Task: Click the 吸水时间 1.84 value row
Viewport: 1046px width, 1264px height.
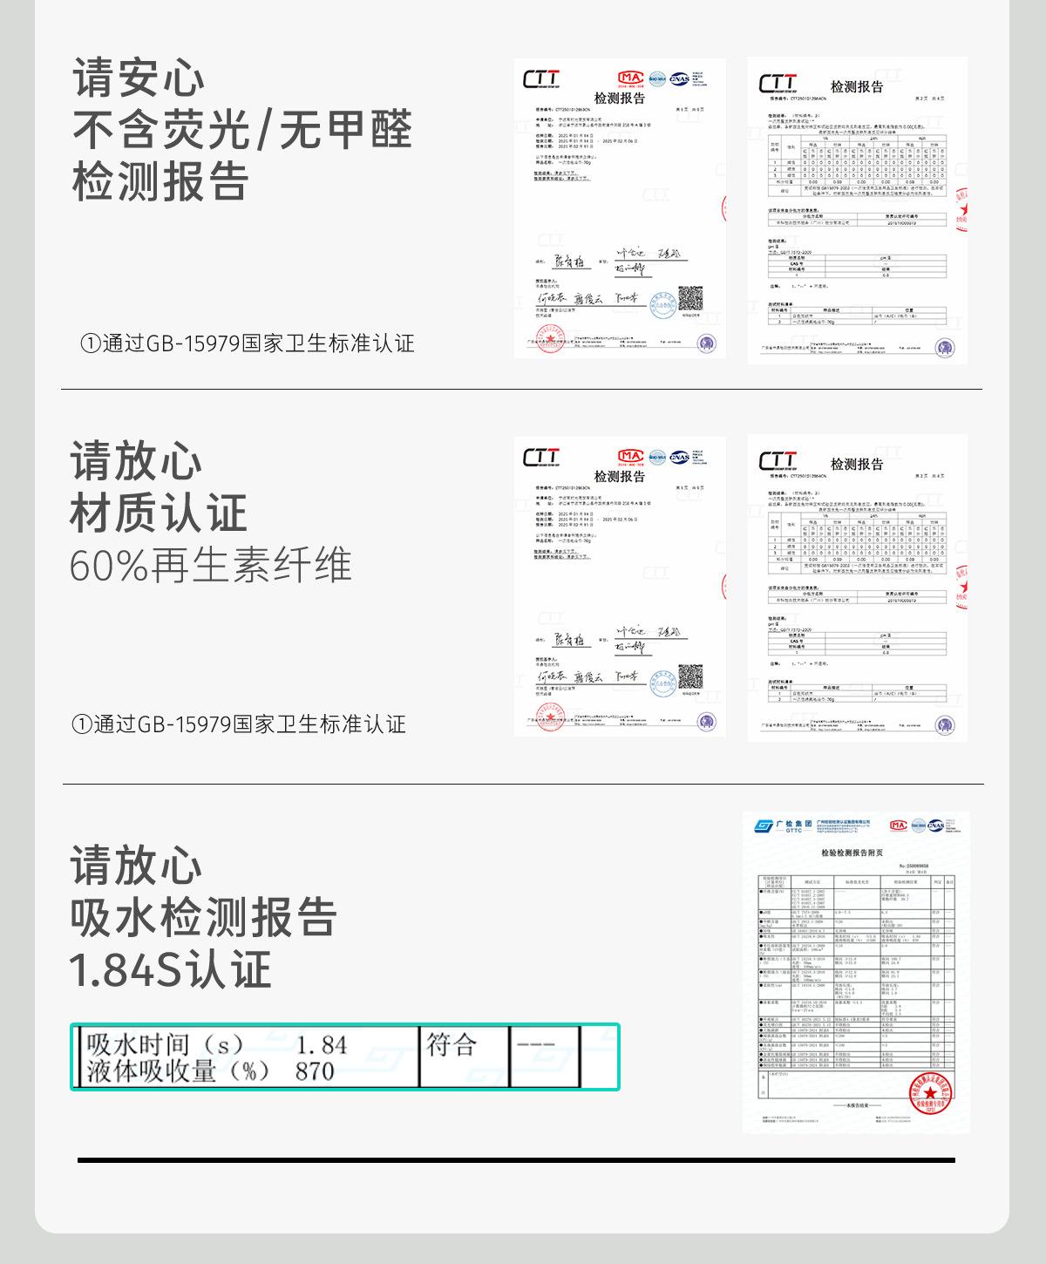Action: pos(216,1044)
